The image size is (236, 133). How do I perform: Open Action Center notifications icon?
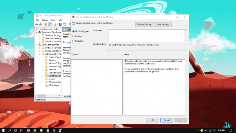[x=230, y=130]
